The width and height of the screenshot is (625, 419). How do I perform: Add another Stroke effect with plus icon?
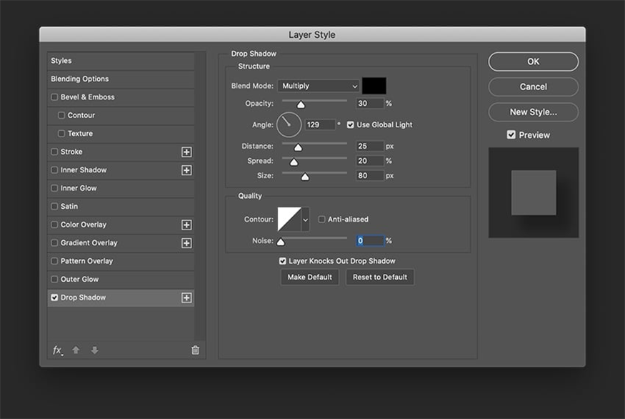[186, 152]
